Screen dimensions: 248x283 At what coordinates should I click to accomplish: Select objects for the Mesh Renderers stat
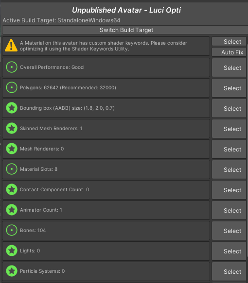229,149
